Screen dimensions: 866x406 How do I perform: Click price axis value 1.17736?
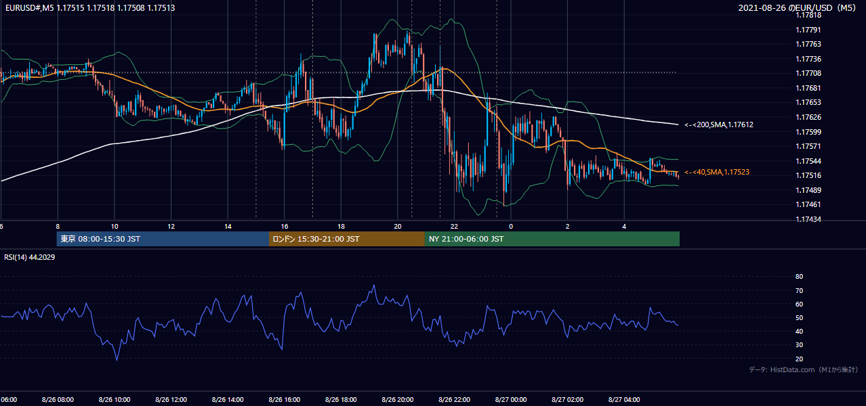point(808,59)
